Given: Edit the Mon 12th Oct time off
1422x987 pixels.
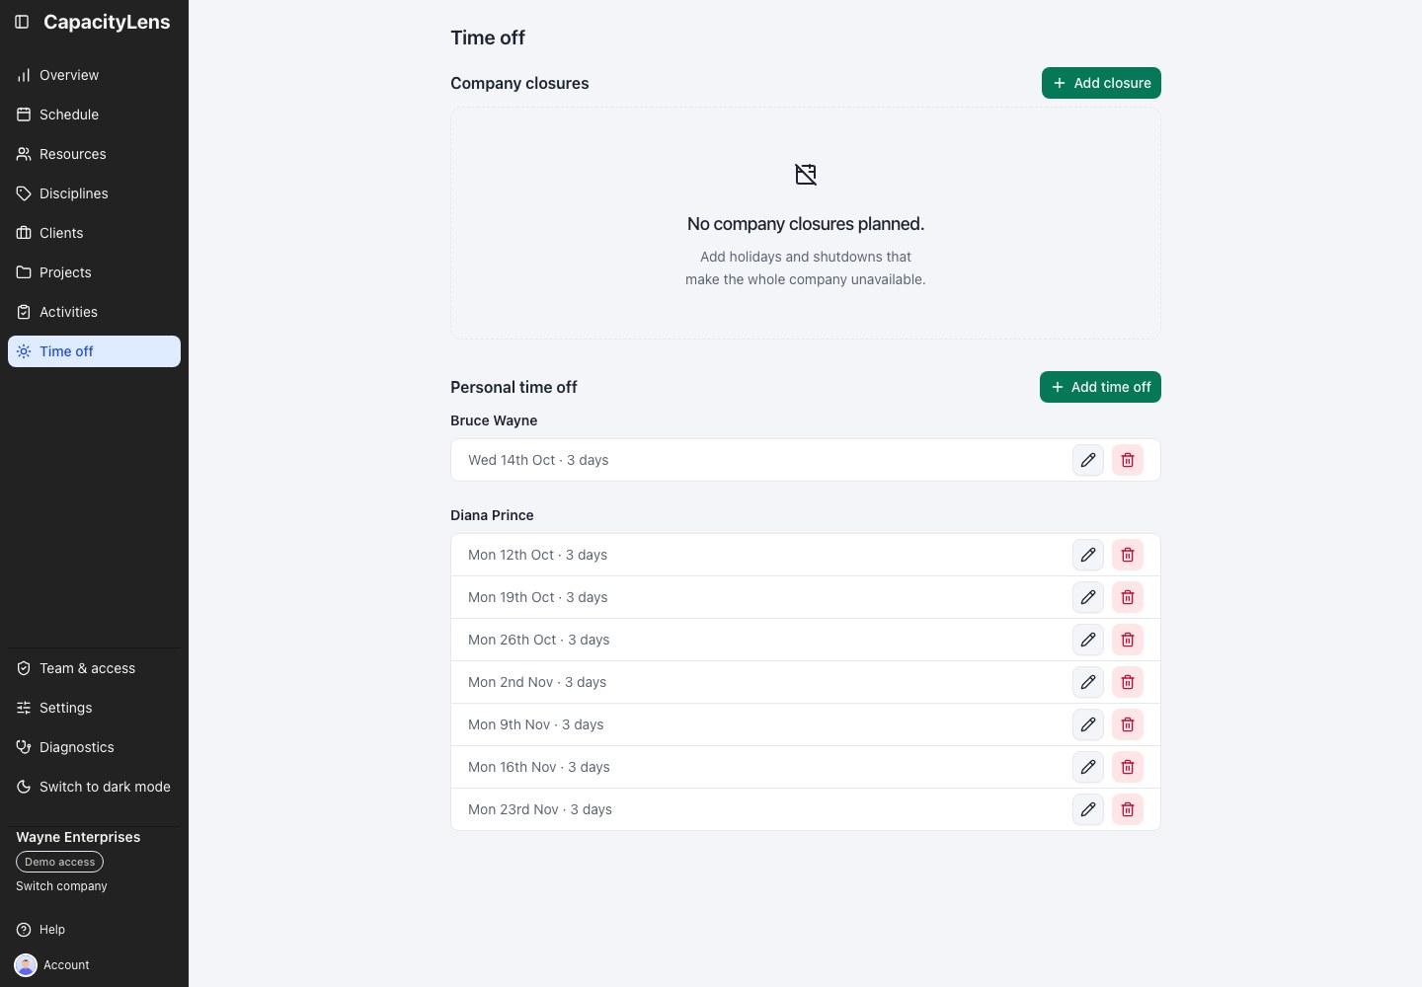Looking at the screenshot, I should (1088, 555).
